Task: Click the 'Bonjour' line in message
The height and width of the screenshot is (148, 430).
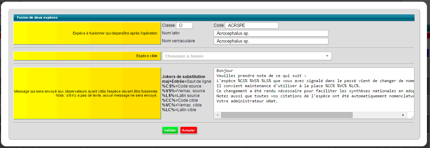Action: [225, 71]
